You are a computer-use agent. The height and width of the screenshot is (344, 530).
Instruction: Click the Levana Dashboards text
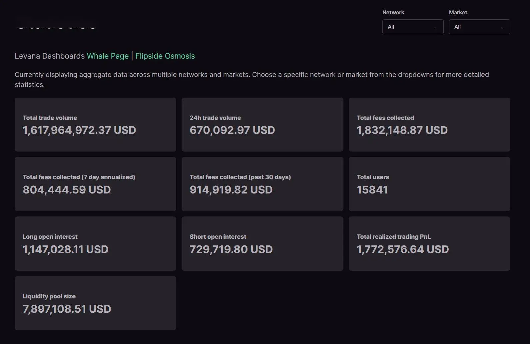[50, 56]
